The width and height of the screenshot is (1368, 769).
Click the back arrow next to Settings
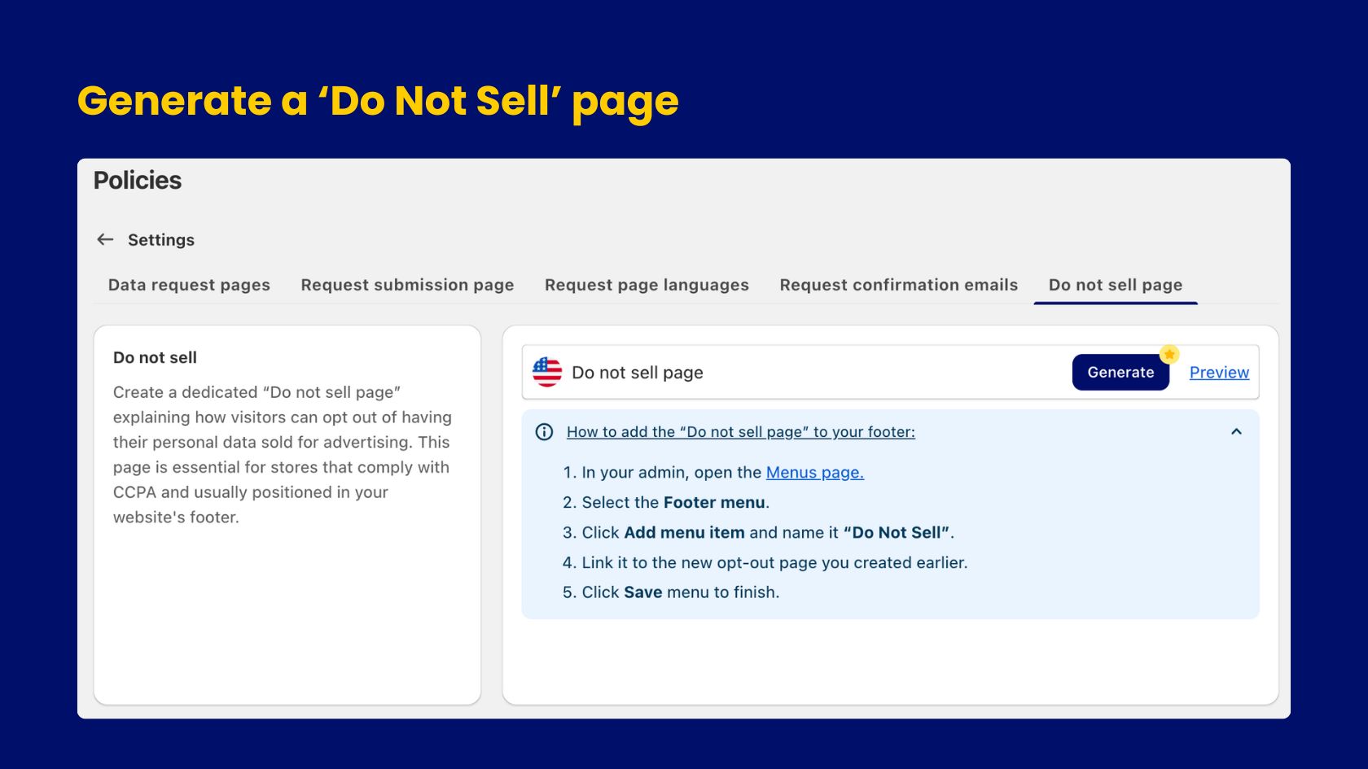click(105, 239)
